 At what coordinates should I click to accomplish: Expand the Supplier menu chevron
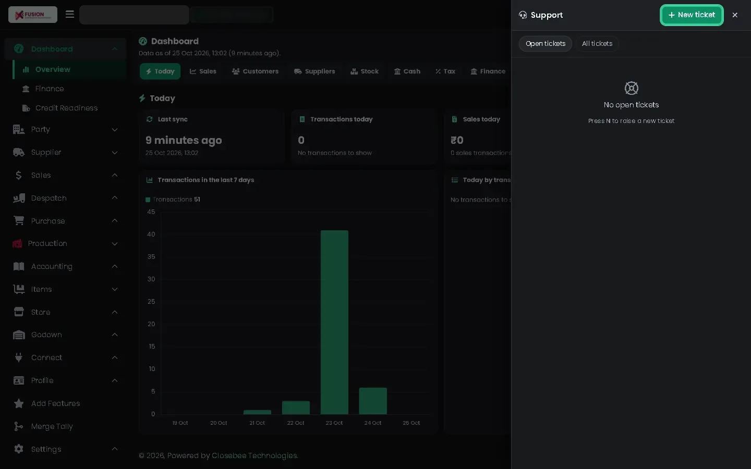click(115, 152)
